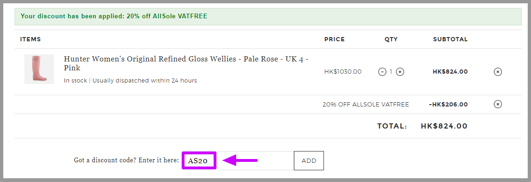The width and height of the screenshot is (531, 182).
Task: Select the HK$1030.00 original price
Action: (343, 72)
